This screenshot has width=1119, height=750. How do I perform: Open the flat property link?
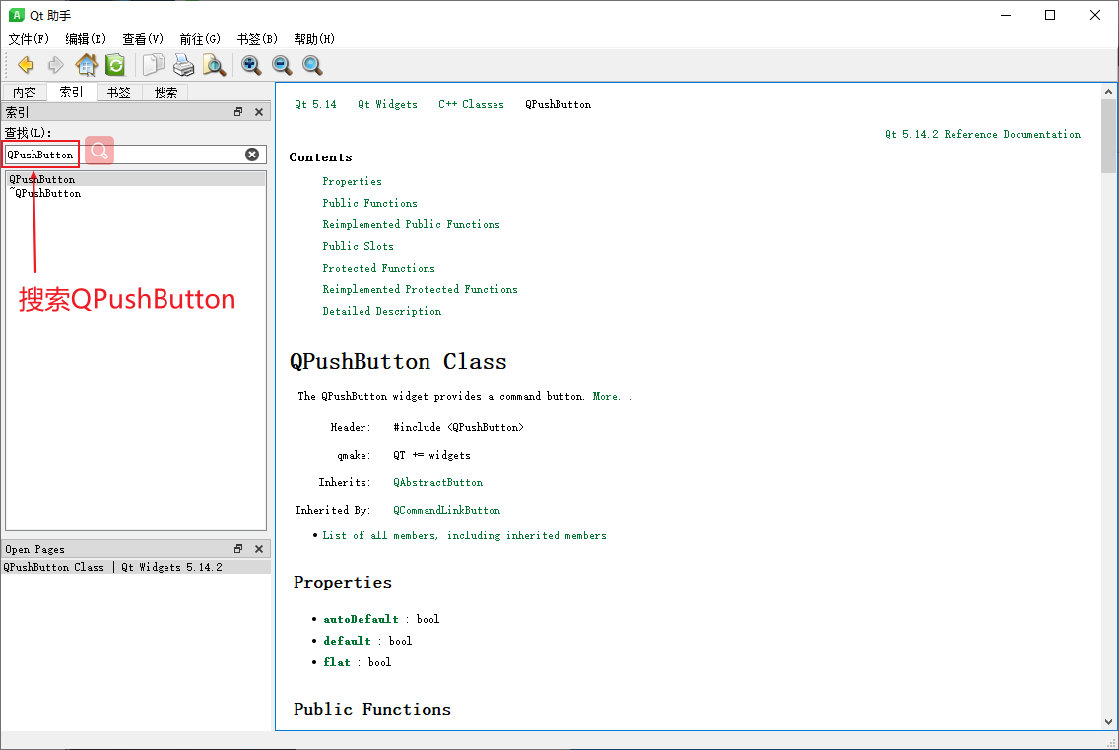pyautogui.click(x=337, y=663)
